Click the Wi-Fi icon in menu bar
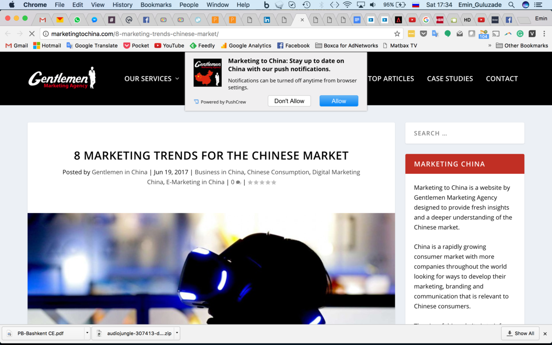Image resolution: width=552 pixels, height=345 pixels. tap(347, 5)
